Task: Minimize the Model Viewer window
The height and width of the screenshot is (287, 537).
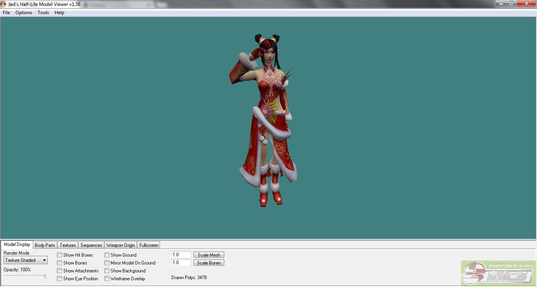Action: point(501,3)
